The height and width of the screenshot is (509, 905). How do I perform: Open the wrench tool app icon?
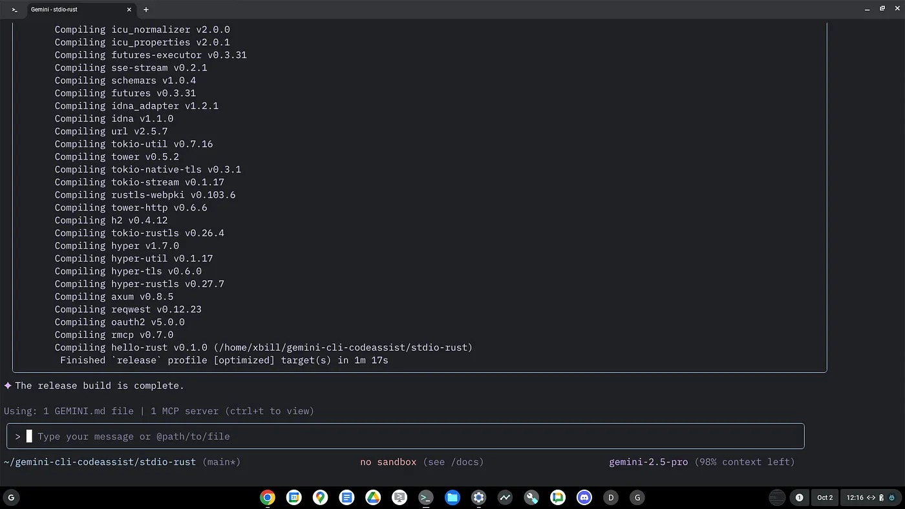click(x=531, y=497)
